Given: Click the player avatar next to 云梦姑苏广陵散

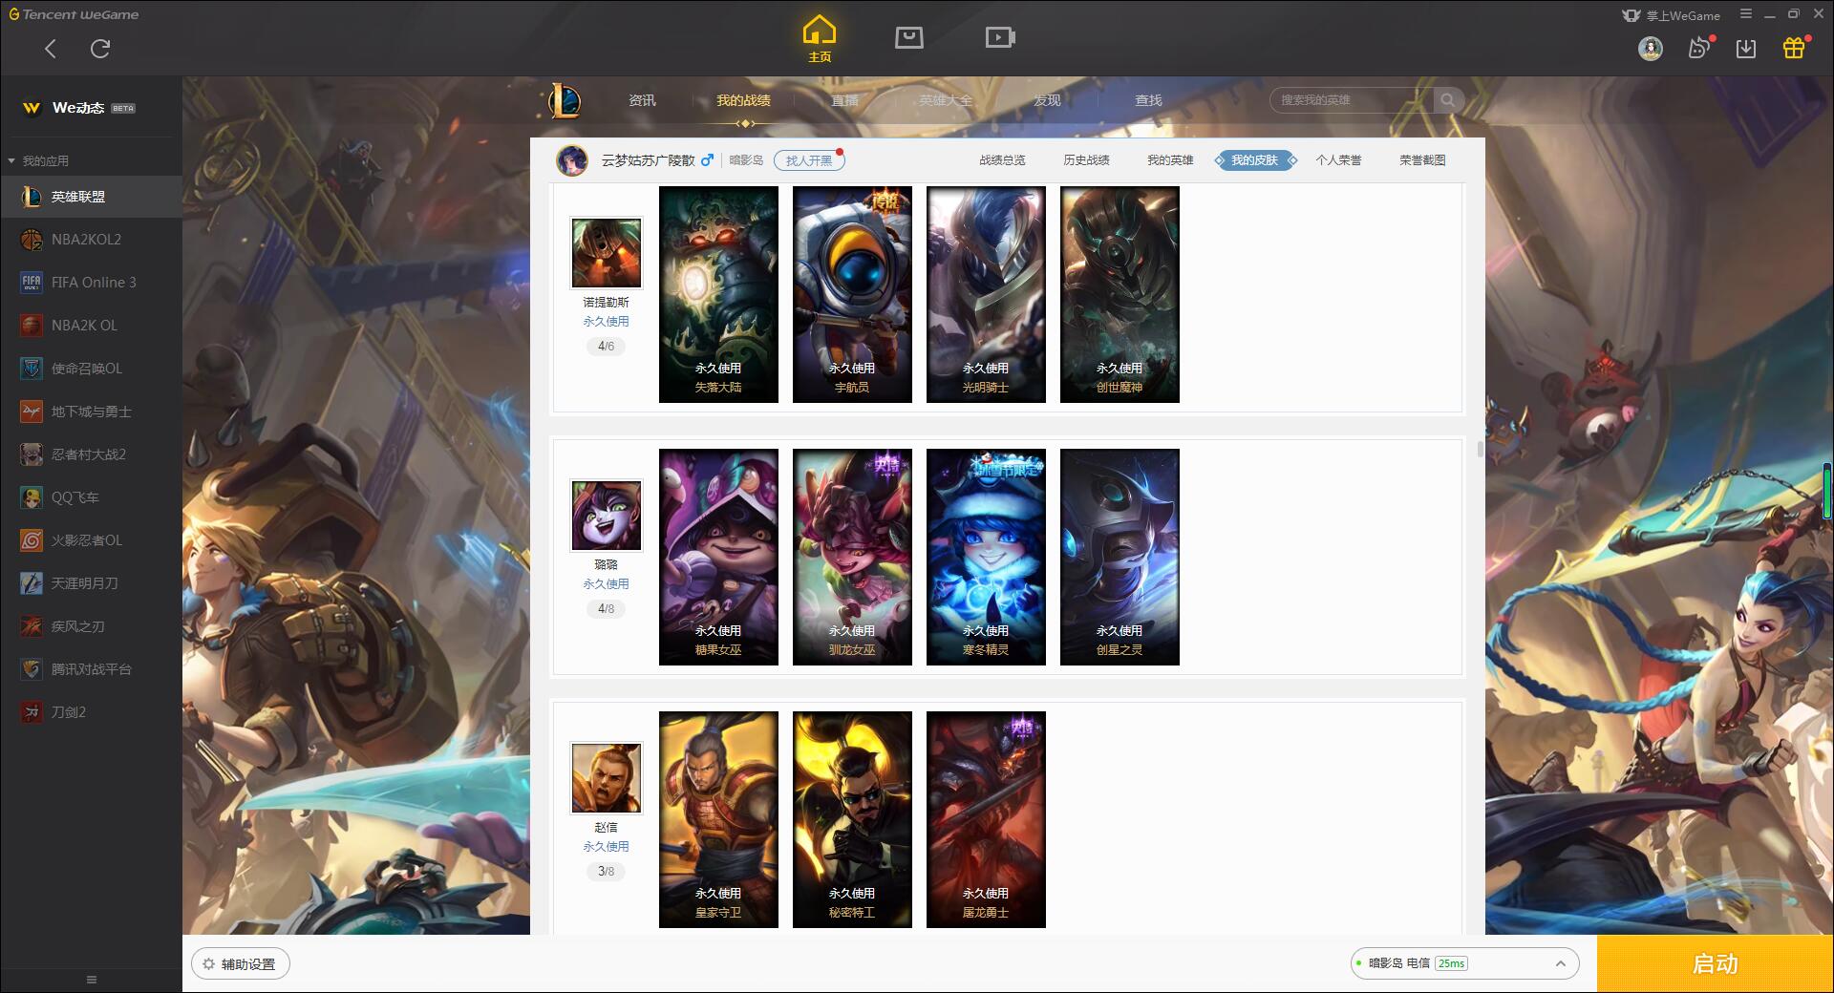Looking at the screenshot, I should [572, 160].
